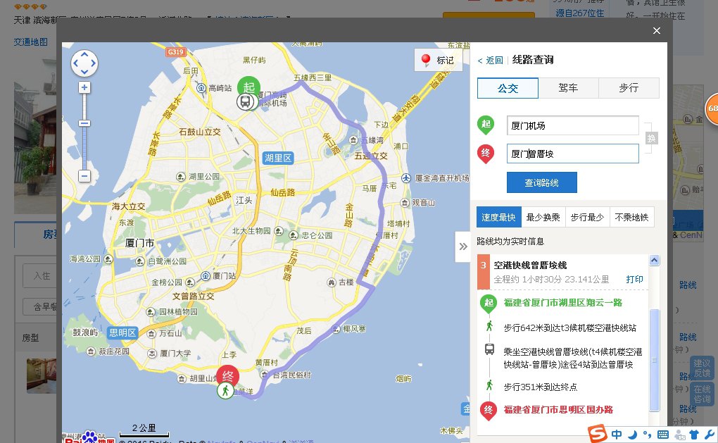
Task: Open the Sogou soft keyboard icon
Action: [x=662, y=435]
